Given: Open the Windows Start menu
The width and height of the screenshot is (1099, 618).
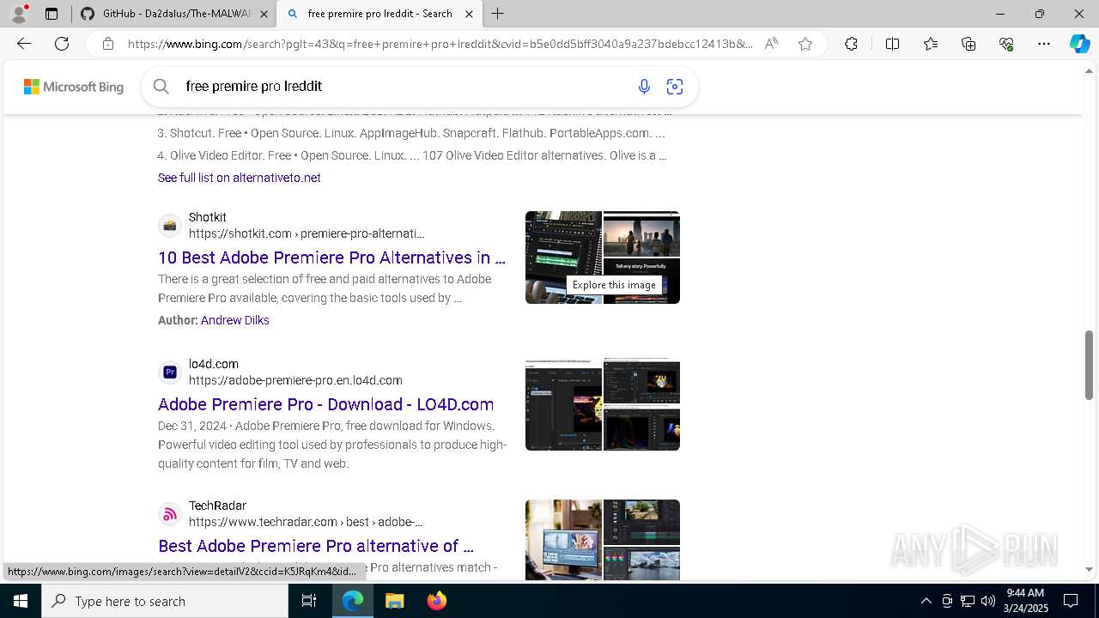Looking at the screenshot, I should click(21, 601).
